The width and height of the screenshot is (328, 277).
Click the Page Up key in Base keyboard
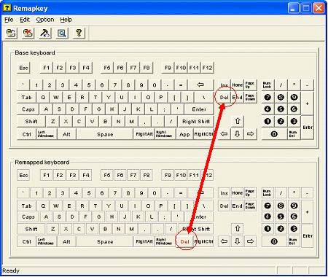click(x=250, y=85)
